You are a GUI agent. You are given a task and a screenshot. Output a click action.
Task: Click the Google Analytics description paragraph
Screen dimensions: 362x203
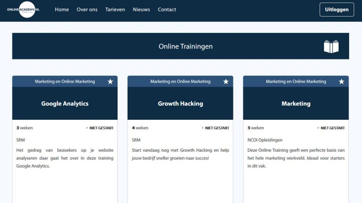(65, 158)
